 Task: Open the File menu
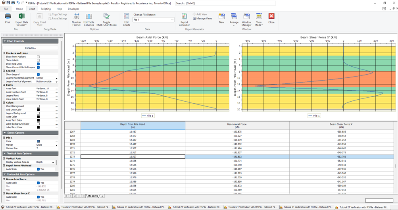(6, 9)
